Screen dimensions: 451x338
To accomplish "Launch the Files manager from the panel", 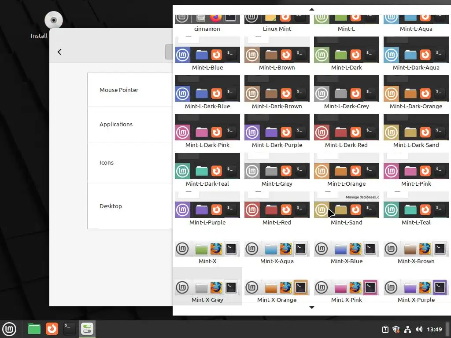I will (34, 329).
